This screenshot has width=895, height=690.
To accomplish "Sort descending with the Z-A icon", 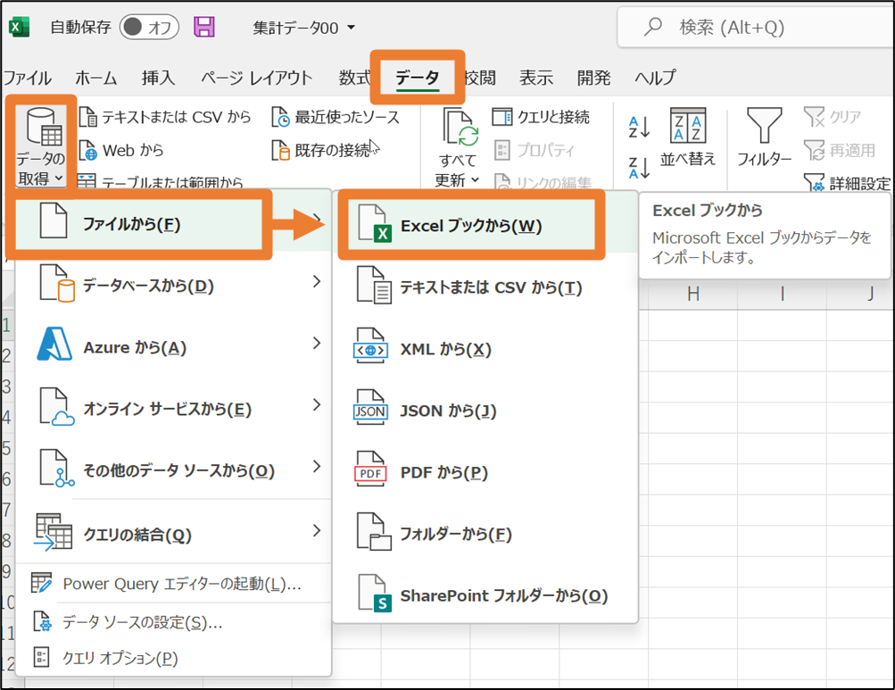I will [639, 168].
